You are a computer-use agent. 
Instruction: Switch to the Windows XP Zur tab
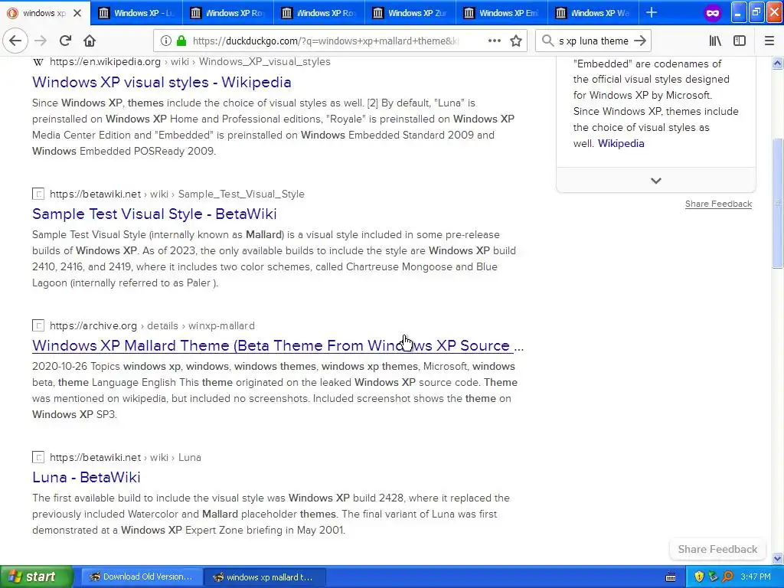410,13
